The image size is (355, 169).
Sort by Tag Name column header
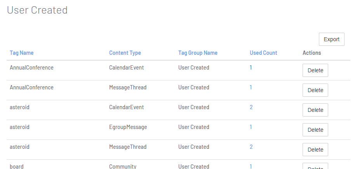click(x=21, y=53)
